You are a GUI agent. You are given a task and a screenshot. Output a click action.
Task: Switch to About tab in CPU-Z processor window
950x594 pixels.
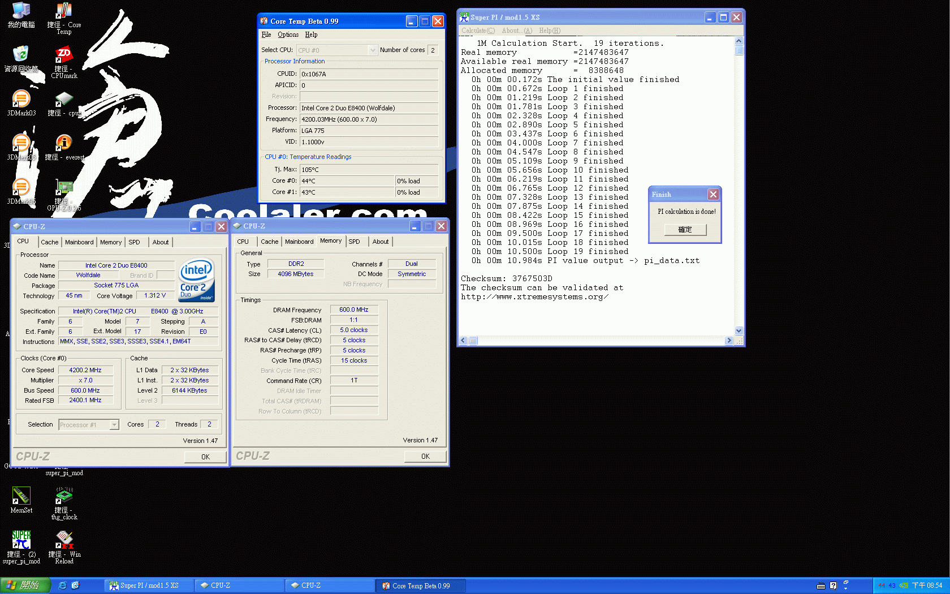point(161,242)
